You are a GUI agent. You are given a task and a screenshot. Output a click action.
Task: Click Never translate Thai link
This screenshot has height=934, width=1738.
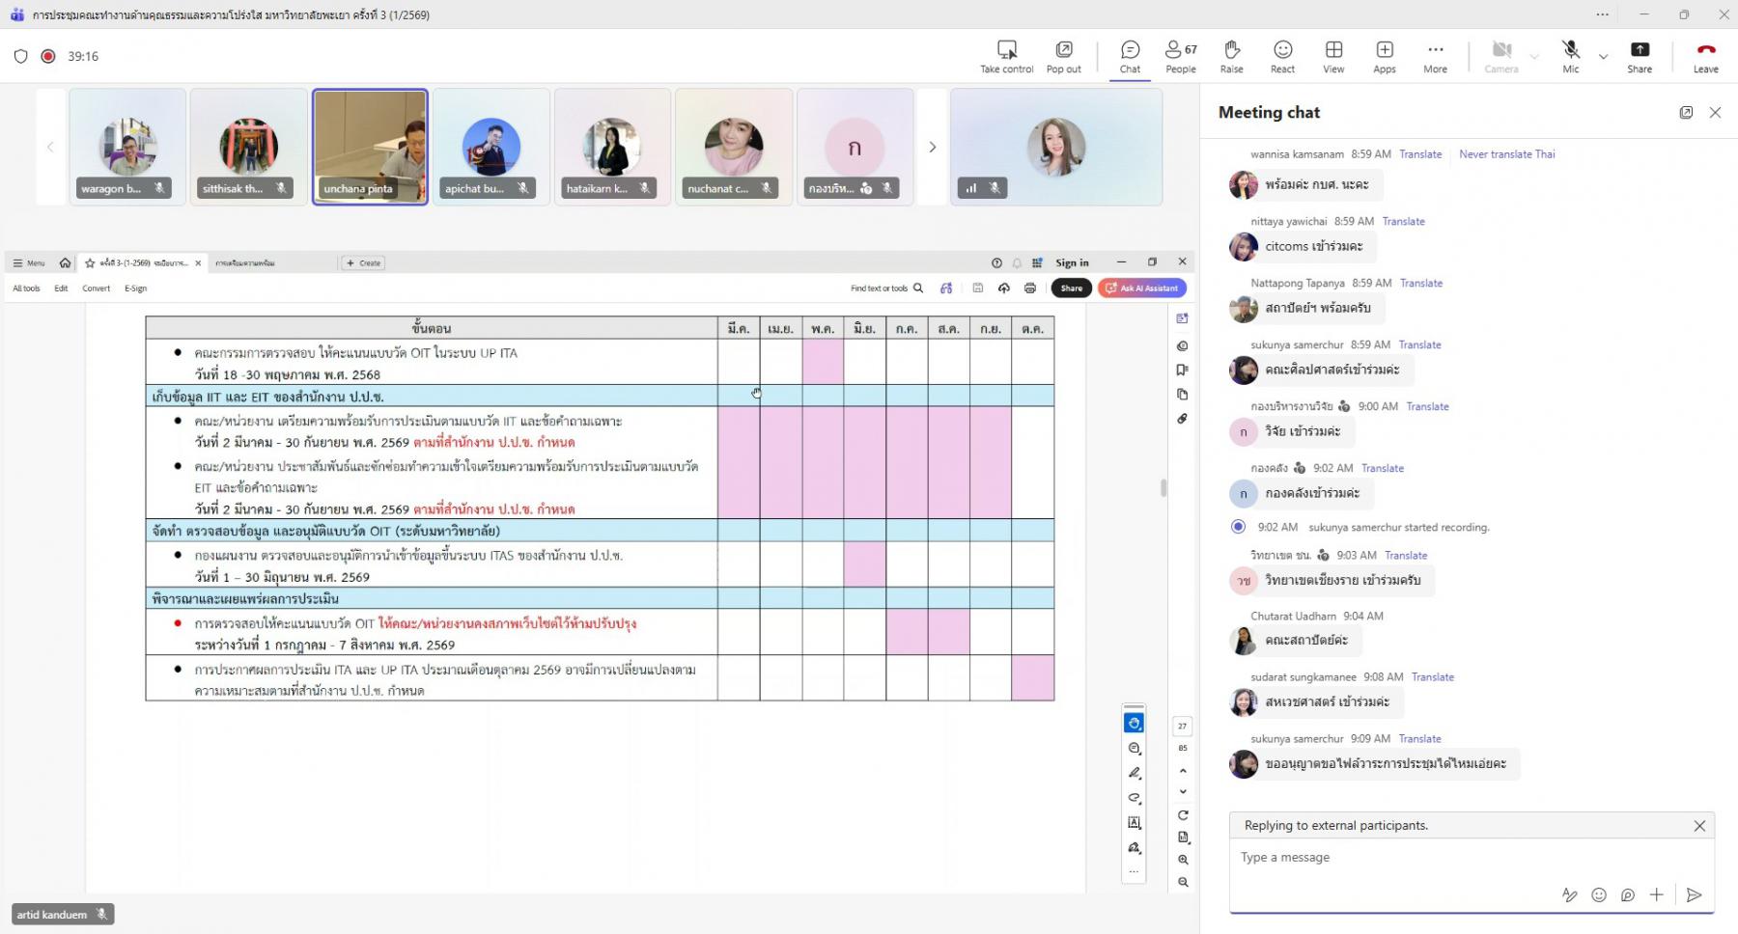point(1506,154)
